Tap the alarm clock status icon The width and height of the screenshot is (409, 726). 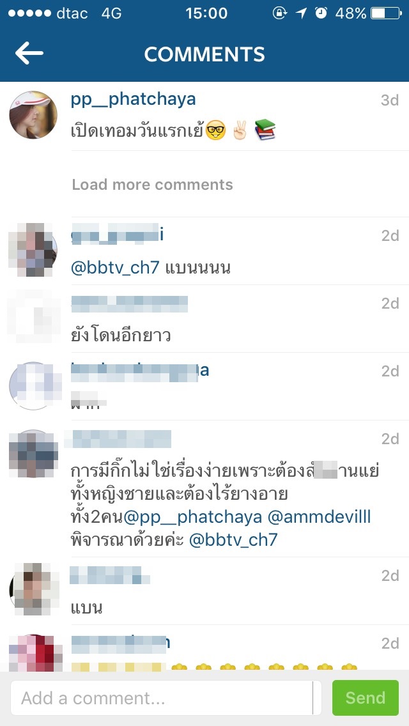click(x=321, y=13)
